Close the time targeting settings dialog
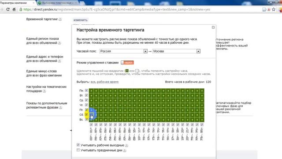Viewport: 282px width, 159px height. (213, 27)
